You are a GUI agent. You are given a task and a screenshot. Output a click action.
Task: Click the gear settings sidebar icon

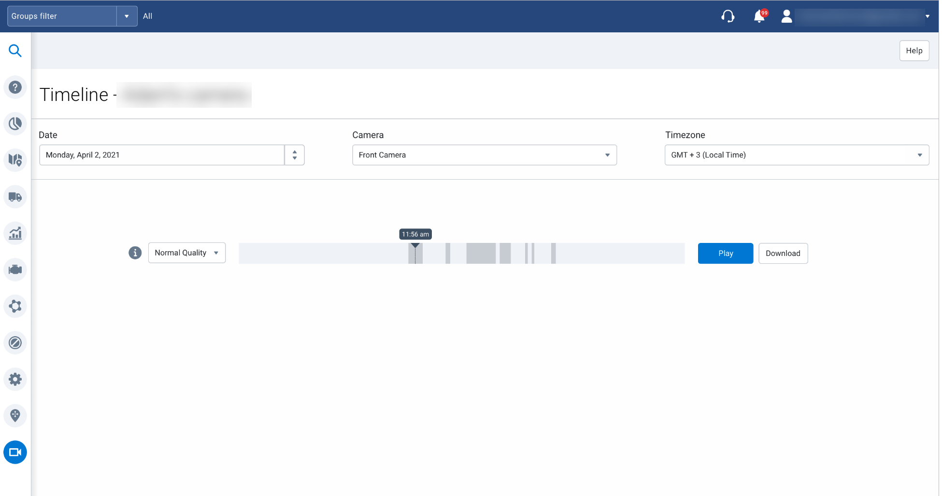[15, 379]
